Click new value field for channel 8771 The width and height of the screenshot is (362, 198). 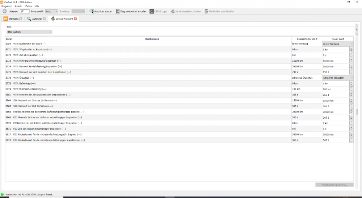336,49
